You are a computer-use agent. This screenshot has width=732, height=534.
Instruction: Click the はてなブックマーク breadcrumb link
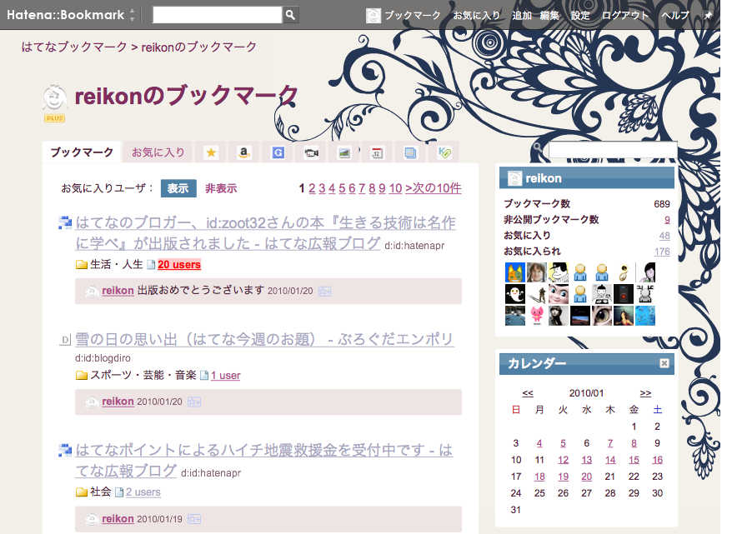[74, 47]
